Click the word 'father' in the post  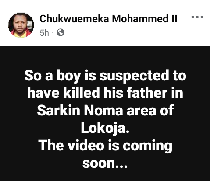[x=147, y=93]
